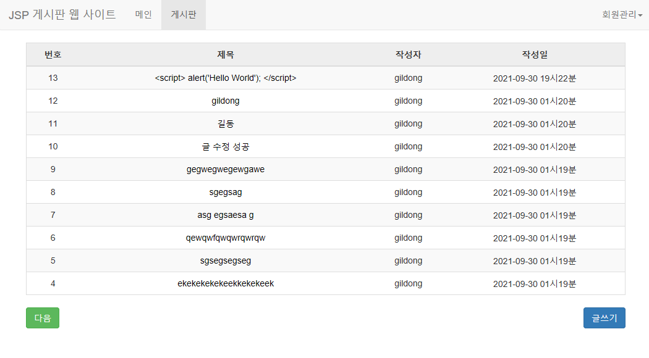
Task: Select post number 12 cell
Action: (x=53, y=101)
